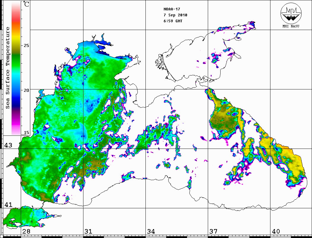Click the 20 tick label on color scale

(26, 90)
